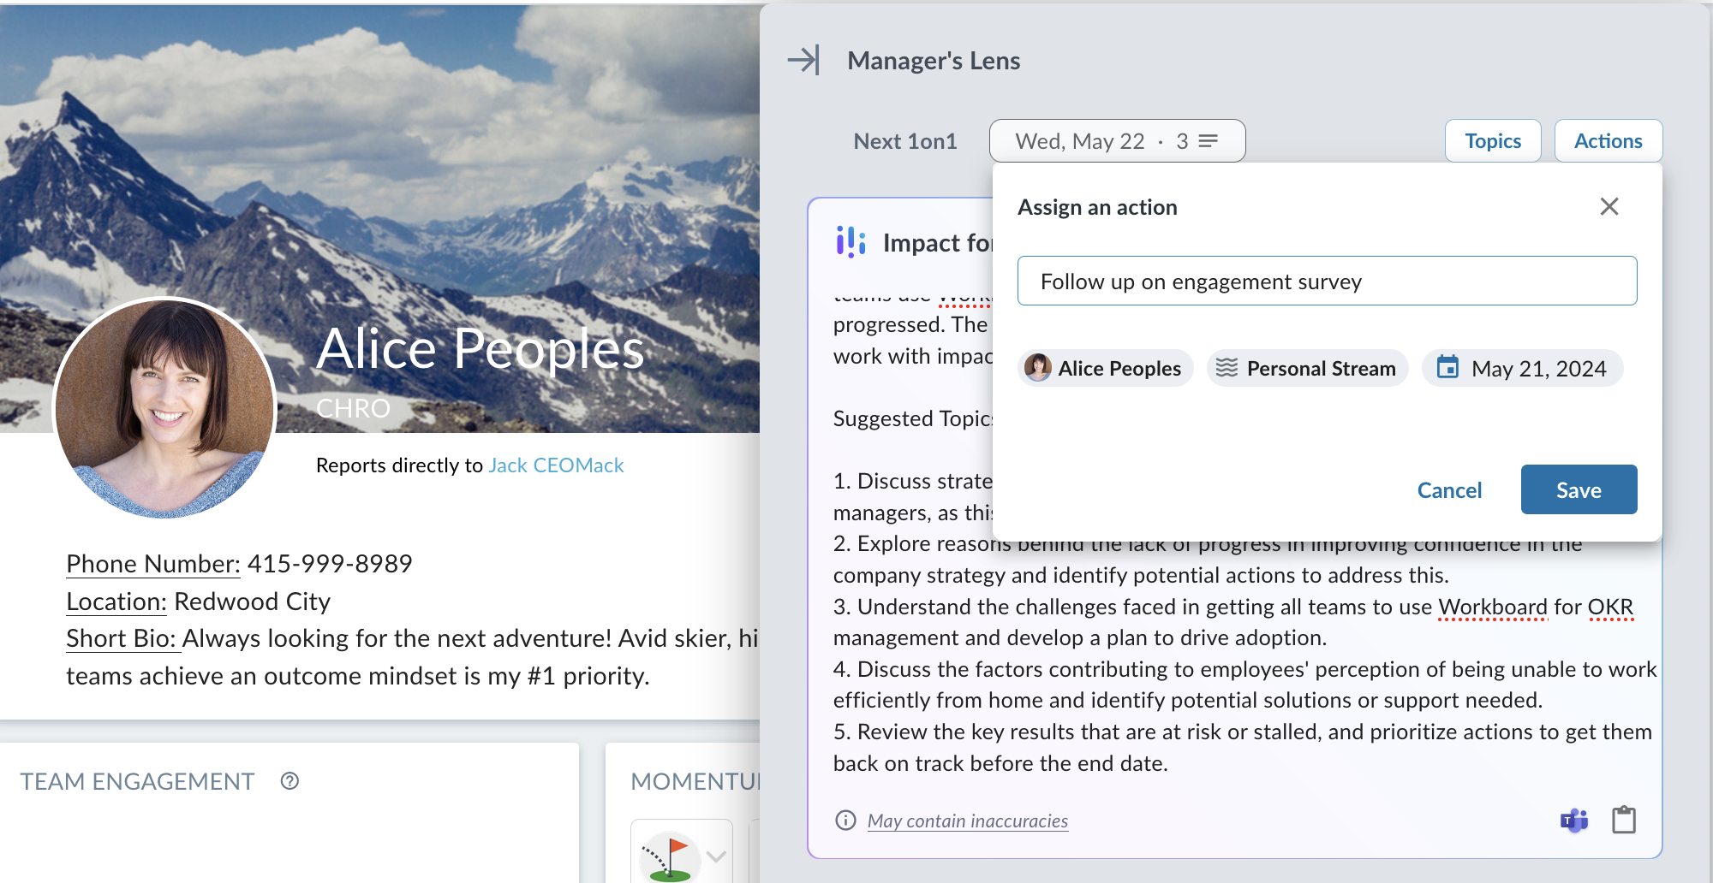This screenshot has width=1713, height=883.
Task: Click the Redwood City location text
Action: point(252,601)
